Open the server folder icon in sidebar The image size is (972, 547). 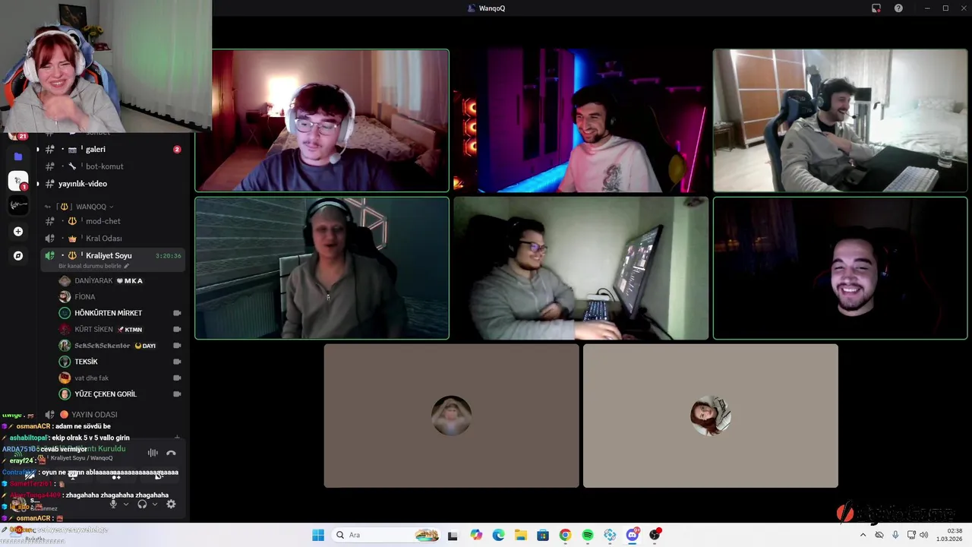18,157
